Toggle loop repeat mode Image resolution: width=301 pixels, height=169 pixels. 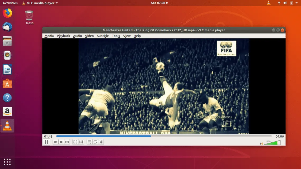point(95,142)
